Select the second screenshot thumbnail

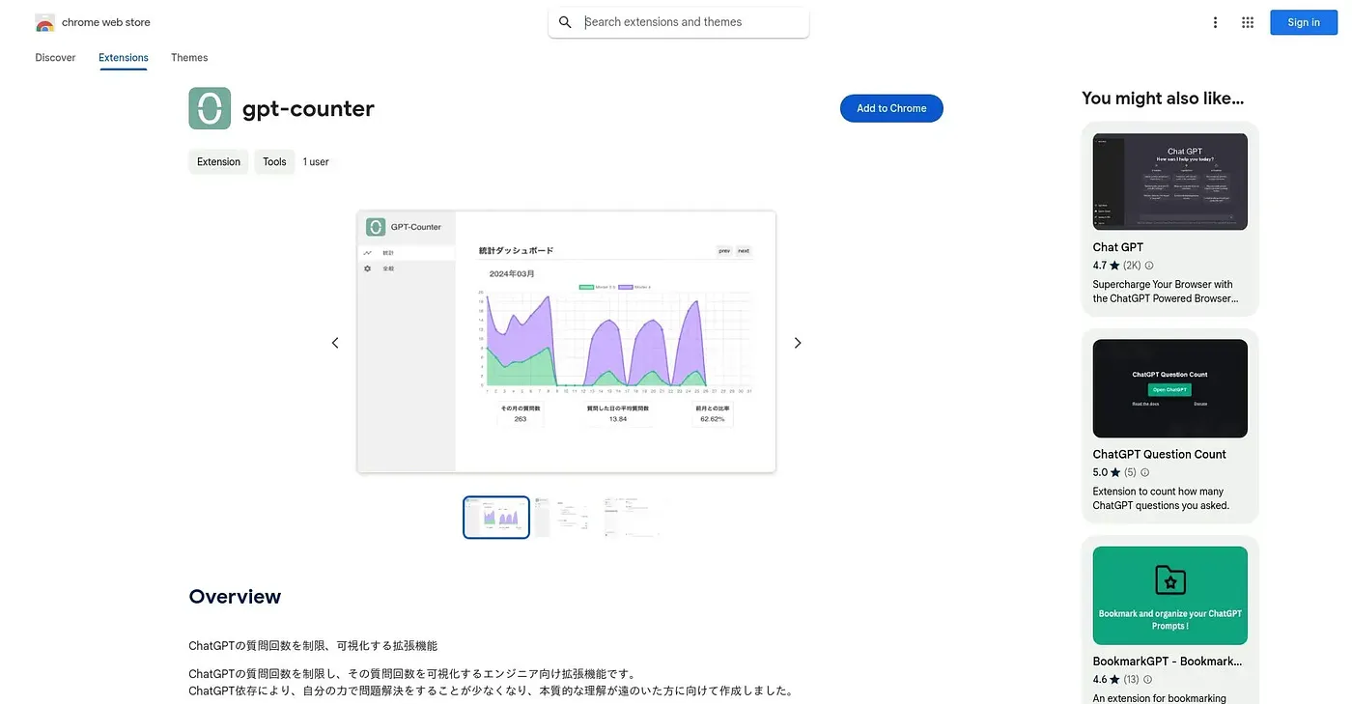564,518
